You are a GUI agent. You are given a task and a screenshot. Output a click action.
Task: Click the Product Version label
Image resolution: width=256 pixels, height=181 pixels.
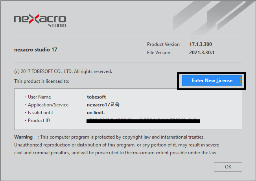point(163,44)
